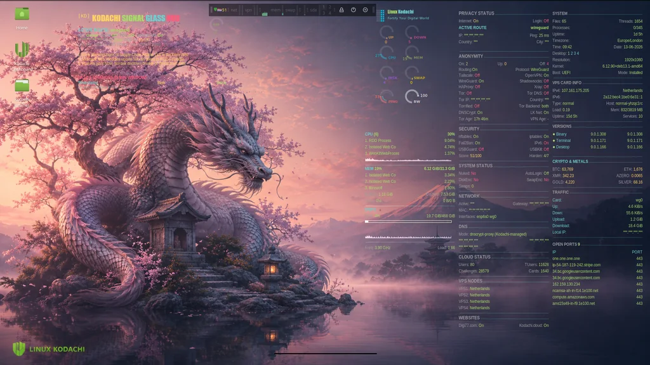Click the 'XMR: 342.23' price
The width and height of the screenshot is (650, 365).
[x=563, y=176]
